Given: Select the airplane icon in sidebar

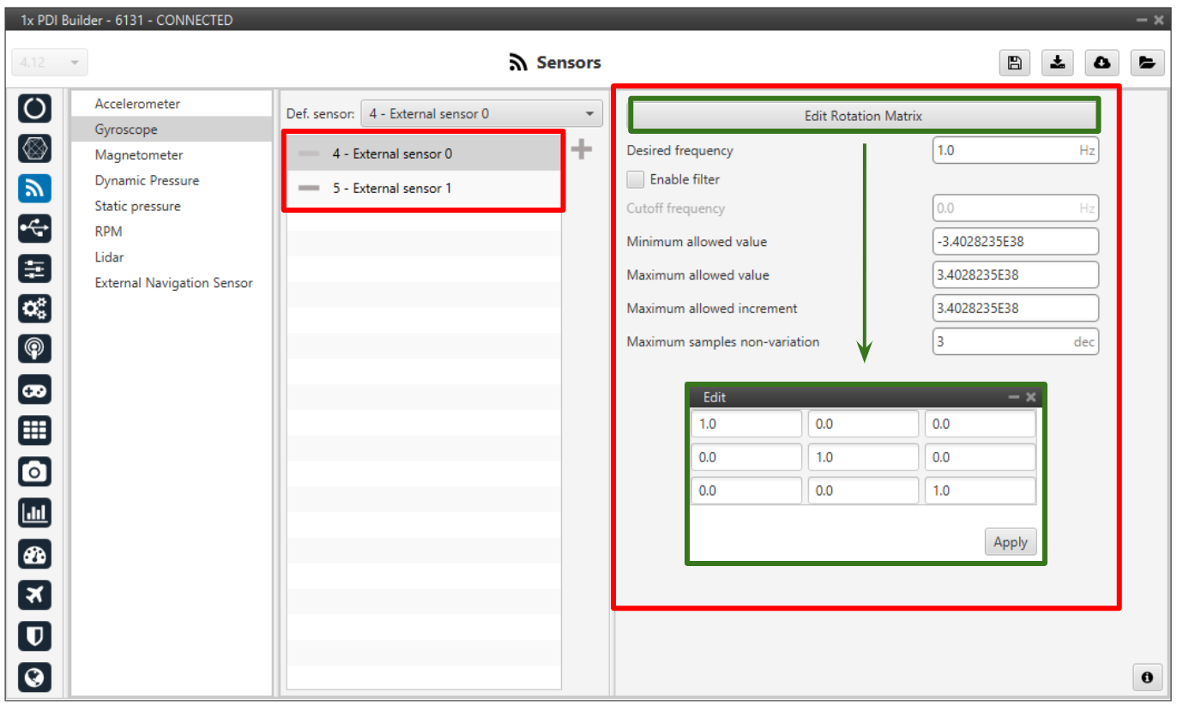Looking at the screenshot, I should (34, 594).
